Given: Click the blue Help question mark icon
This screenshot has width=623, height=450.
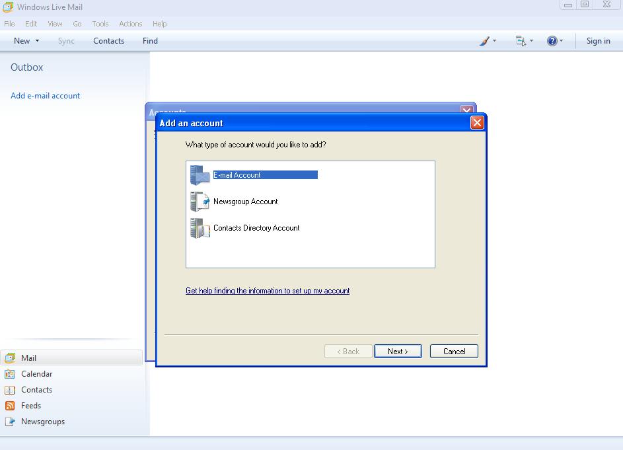Looking at the screenshot, I should [x=552, y=40].
